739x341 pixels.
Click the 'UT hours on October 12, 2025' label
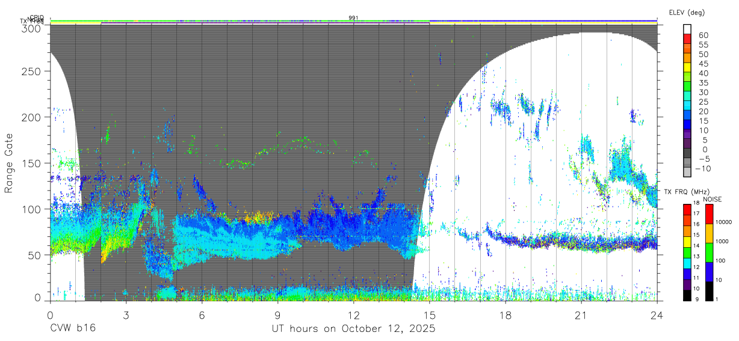pyautogui.click(x=353, y=329)
